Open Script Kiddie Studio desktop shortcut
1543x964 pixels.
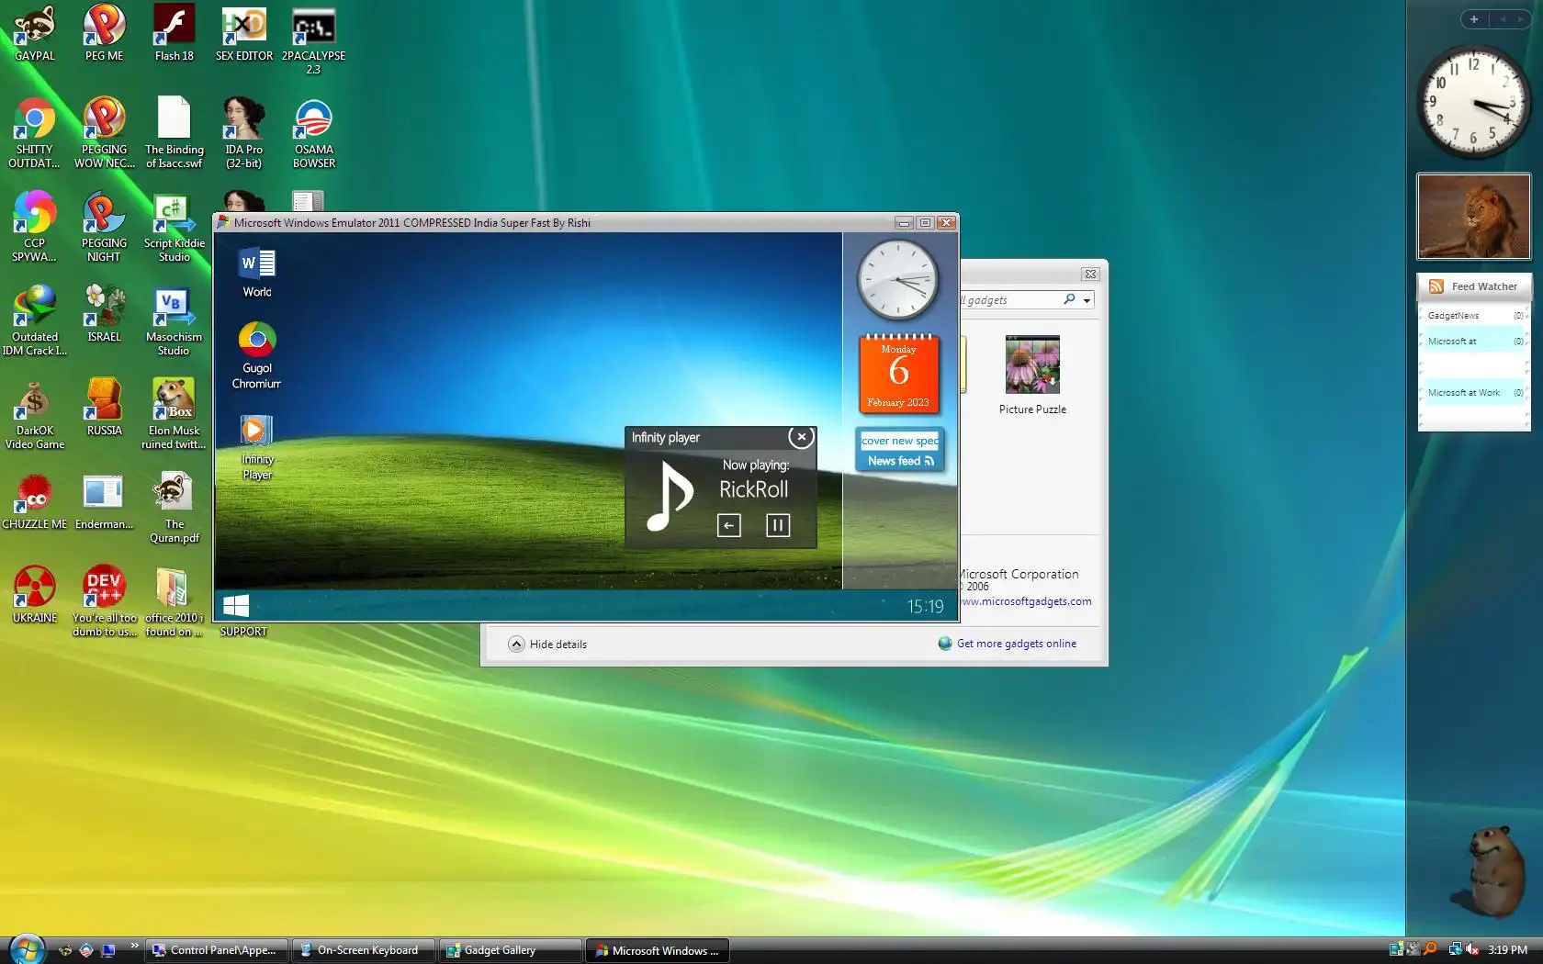pyautogui.click(x=174, y=227)
